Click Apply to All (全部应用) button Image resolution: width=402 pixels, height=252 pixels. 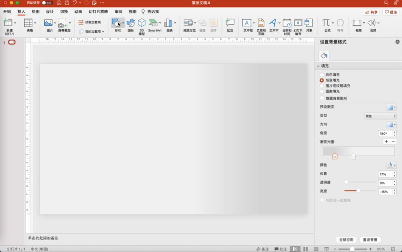(346, 240)
